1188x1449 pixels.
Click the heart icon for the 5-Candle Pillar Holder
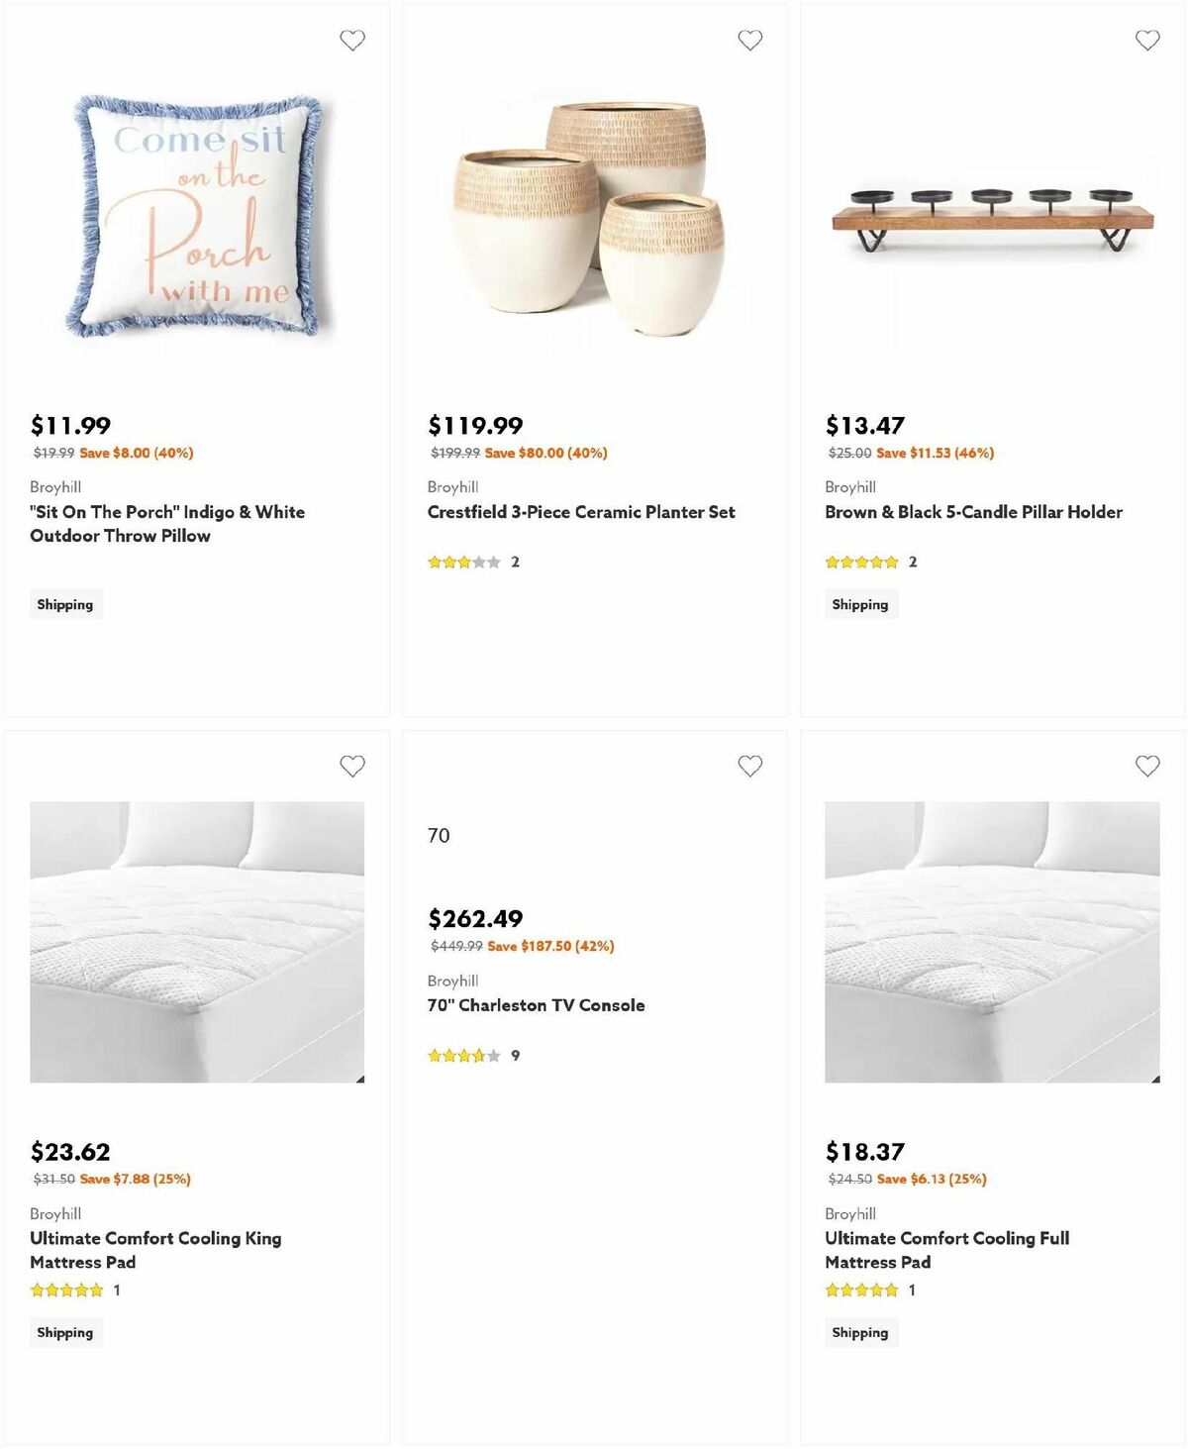1148,40
